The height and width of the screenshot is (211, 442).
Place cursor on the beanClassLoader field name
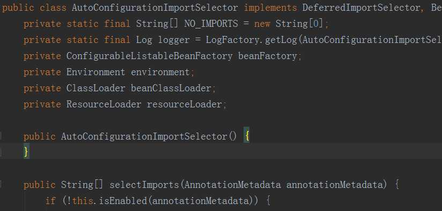pos(171,88)
